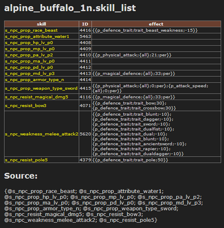Select ID cell 4409

coord(85,49)
